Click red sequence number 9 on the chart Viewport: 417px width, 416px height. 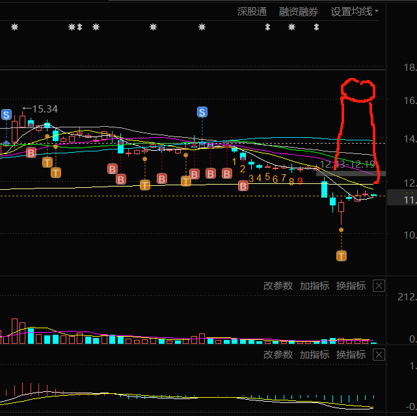(x=300, y=181)
